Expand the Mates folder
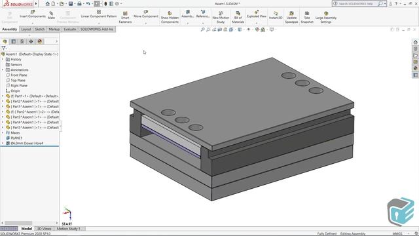This screenshot has width=419, height=236. 3,132
